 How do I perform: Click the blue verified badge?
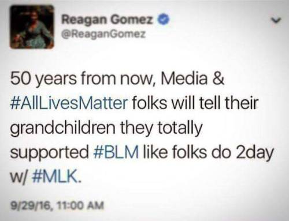(164, 20)
